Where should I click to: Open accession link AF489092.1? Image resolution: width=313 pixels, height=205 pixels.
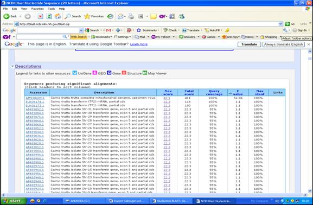click(x=35, y=110)
